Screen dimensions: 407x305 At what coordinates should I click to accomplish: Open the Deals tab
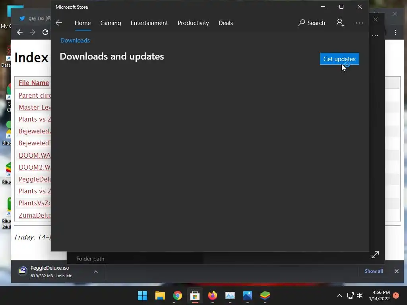226,23
